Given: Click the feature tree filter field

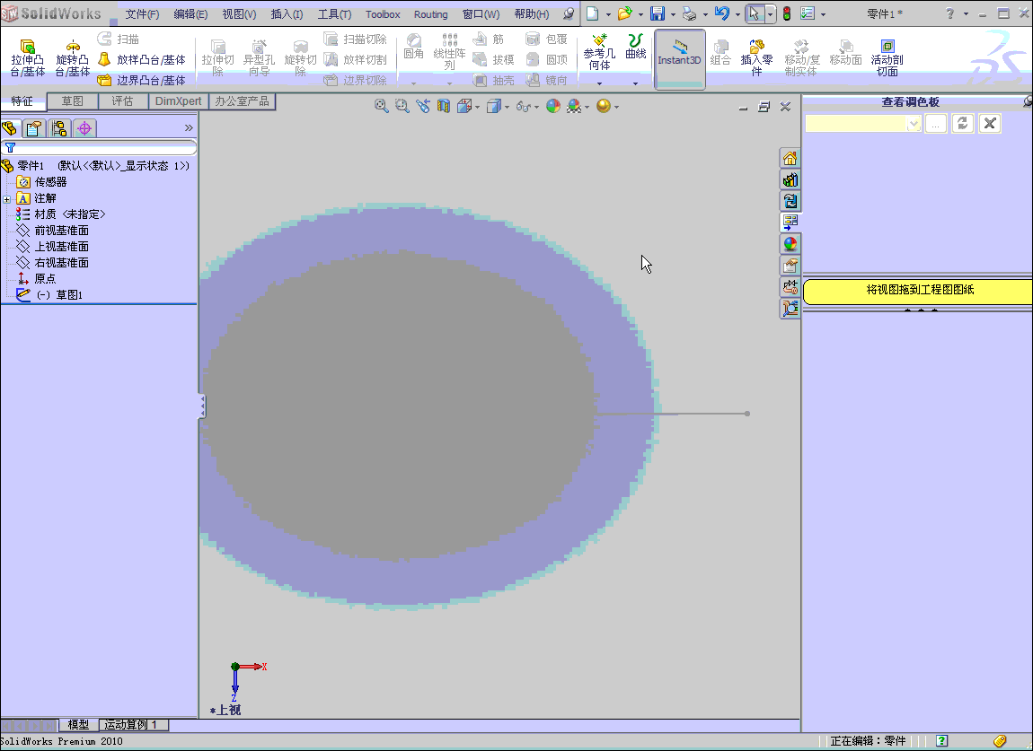Looking at the screenshot, I should [99, 147].
